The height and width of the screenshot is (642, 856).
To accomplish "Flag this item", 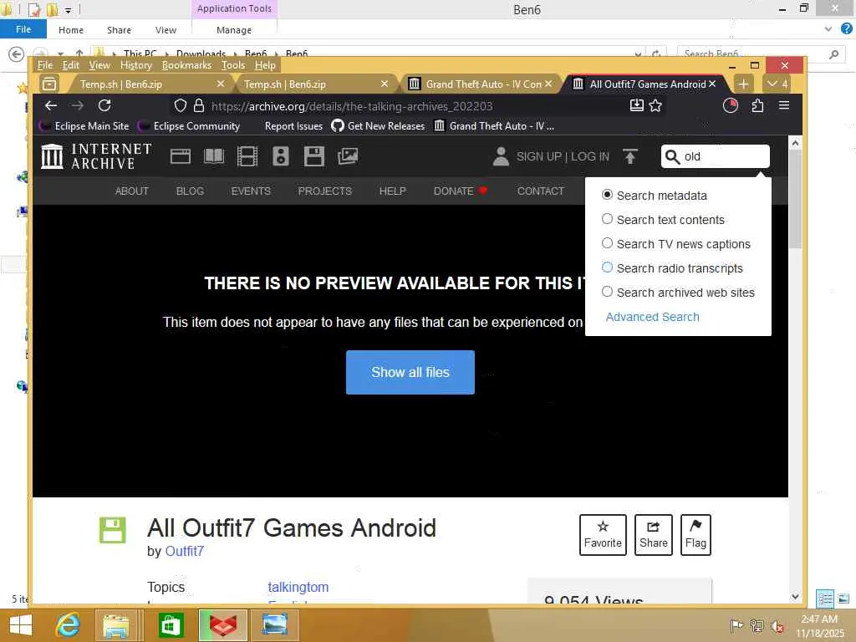I will 695,534.
